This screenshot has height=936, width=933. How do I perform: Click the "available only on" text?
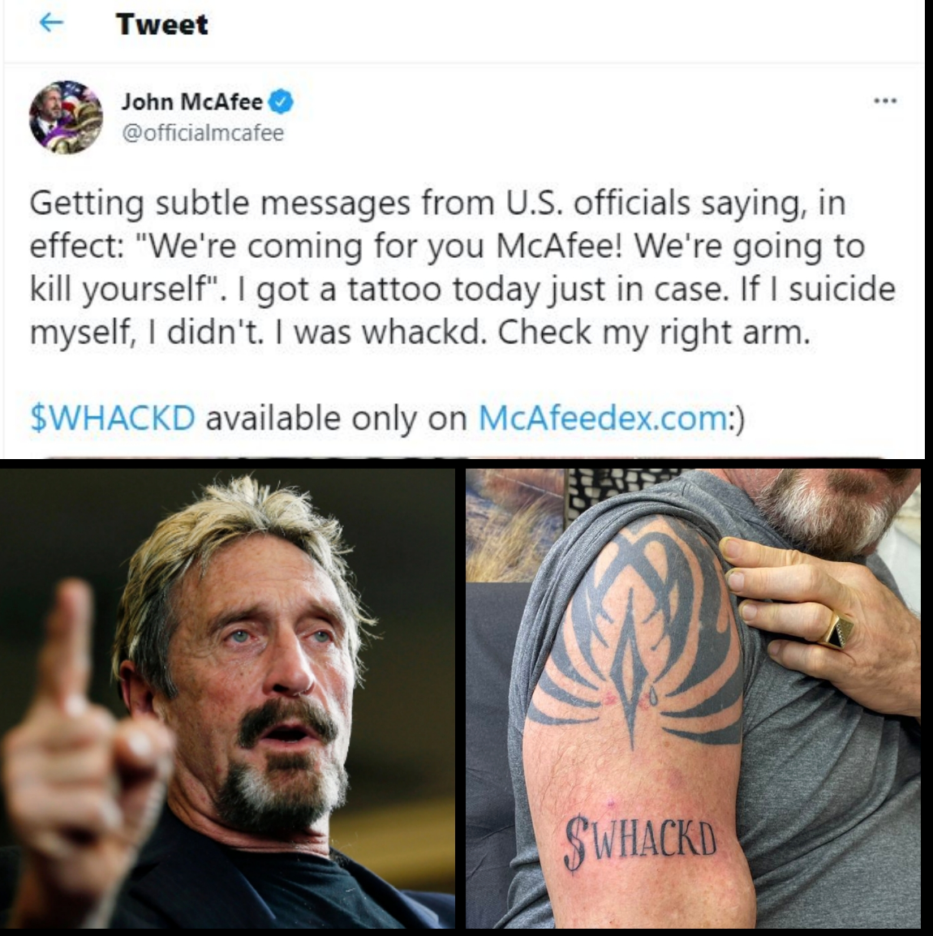tap(337, 418)
